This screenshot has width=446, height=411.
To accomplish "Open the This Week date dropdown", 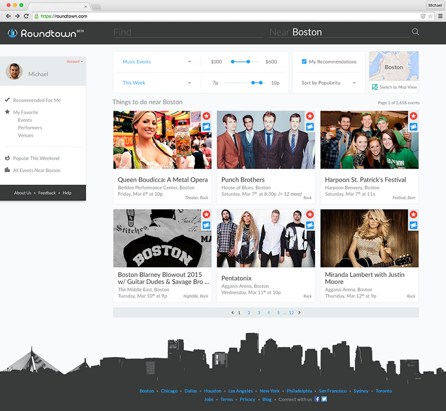I will point(157,83).
